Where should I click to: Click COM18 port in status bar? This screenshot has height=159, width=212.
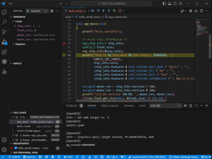(x=14, y=157)
